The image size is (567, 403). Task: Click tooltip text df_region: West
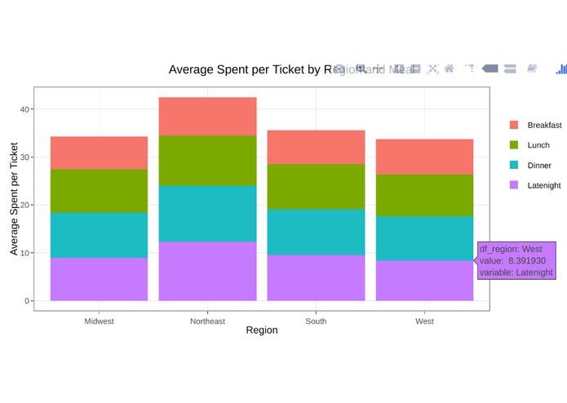(x=511, y=249)
